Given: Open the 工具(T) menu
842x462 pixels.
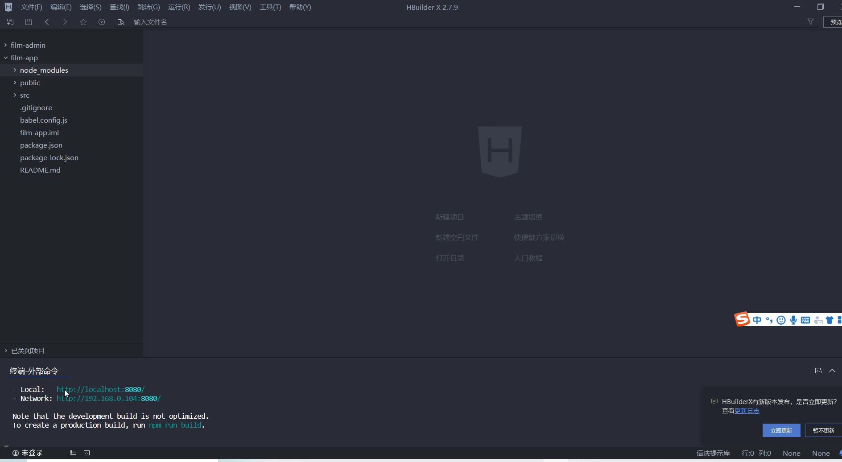Looking at the screenshot, I should [x=270, y=7].
